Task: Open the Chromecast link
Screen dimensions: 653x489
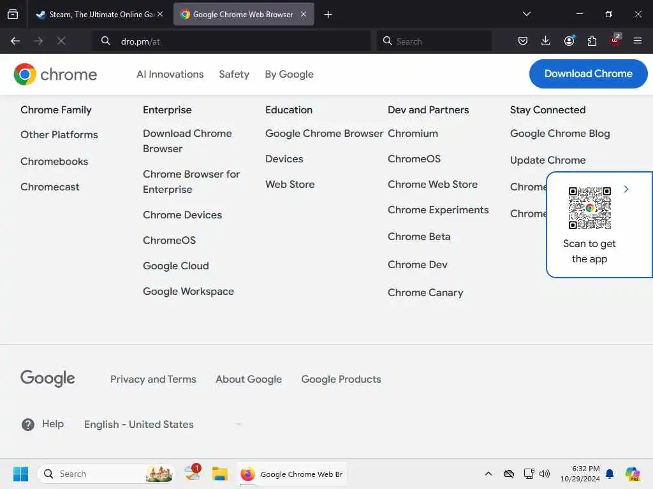Action: (50, 187)
